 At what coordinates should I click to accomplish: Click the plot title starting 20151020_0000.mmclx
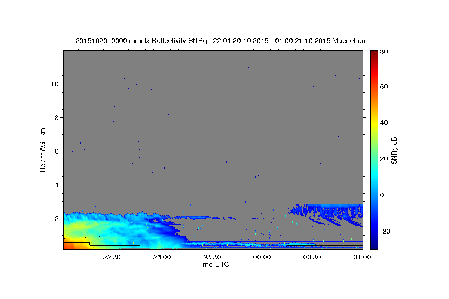(220, 41)
